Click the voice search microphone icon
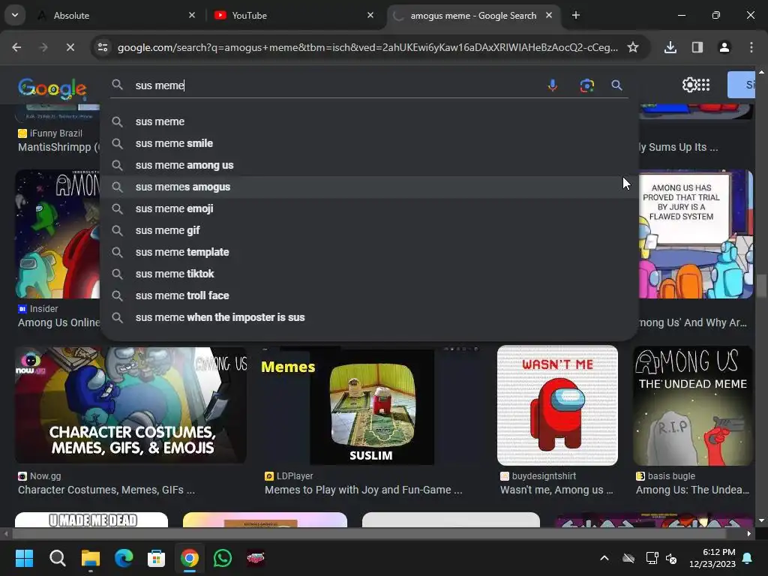This screenshot has height=576, width=768. coord(553,85)
